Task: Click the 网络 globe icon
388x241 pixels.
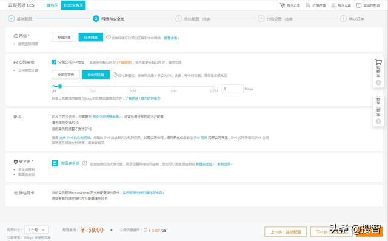Action: (16, 36)
